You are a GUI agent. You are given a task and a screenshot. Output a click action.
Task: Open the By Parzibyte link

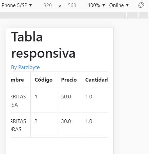point(26,67)
